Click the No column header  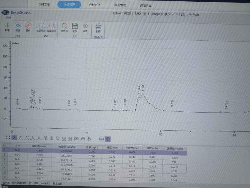(x=4, y=145)
